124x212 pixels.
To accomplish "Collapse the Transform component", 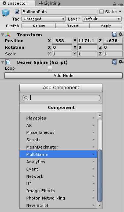I will tap(2, 35).
